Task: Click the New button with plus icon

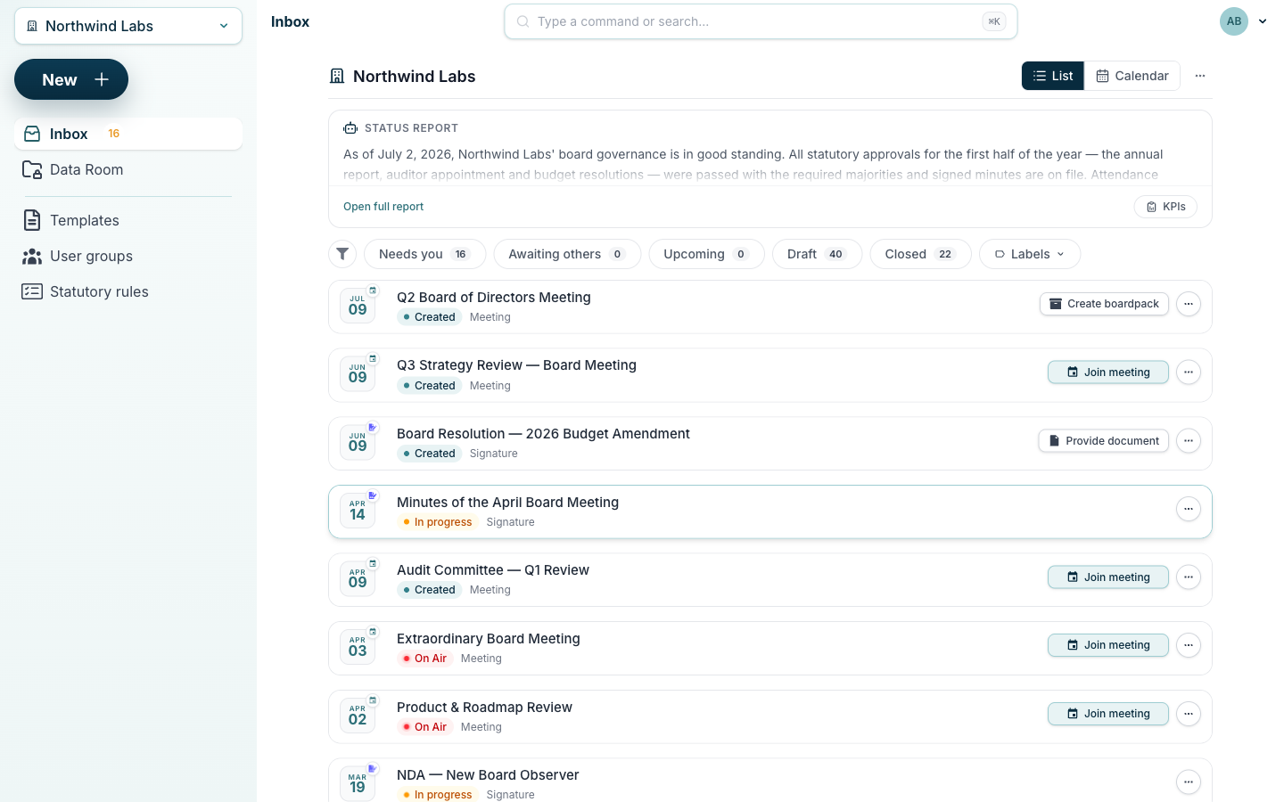Action: pos(71,79)
